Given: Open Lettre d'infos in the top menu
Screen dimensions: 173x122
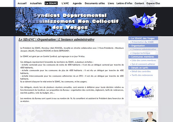Looking at the screenshot, I should pyautogui.click(x=124, y=3).
